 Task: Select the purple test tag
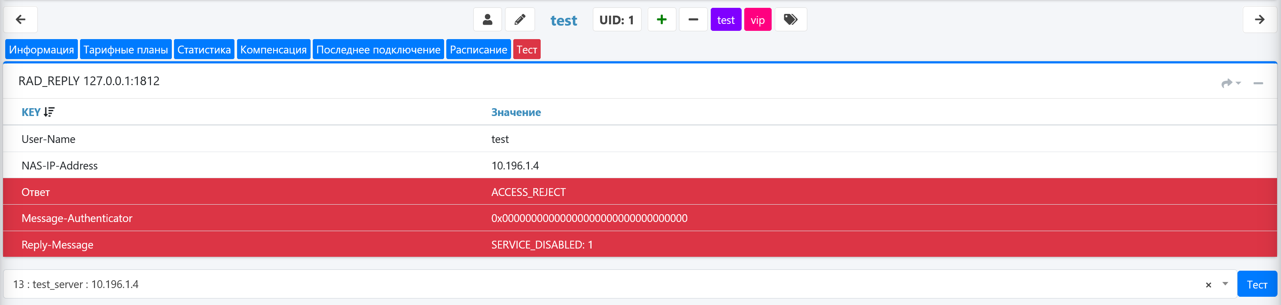[726, 20]
